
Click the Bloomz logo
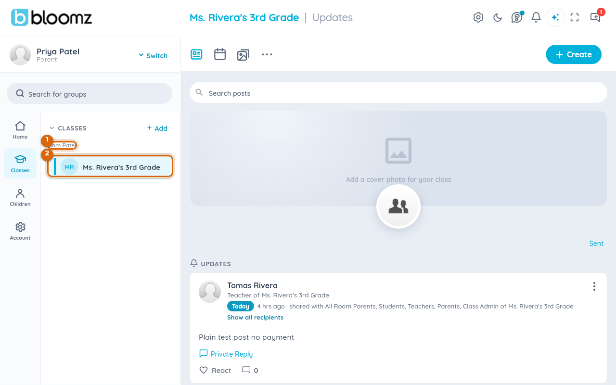pos(51,17)
